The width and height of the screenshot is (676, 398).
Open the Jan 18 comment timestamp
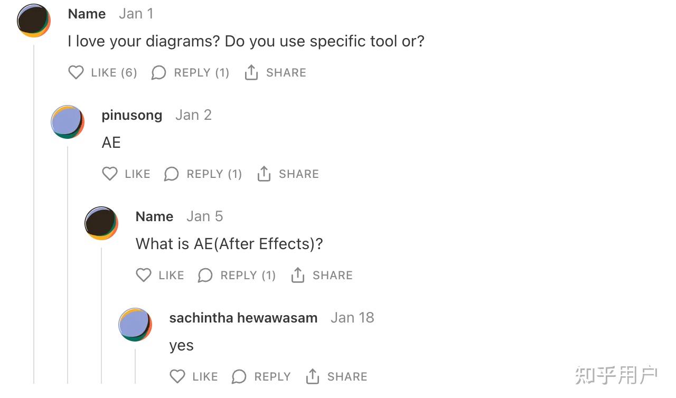coord(352,318)
